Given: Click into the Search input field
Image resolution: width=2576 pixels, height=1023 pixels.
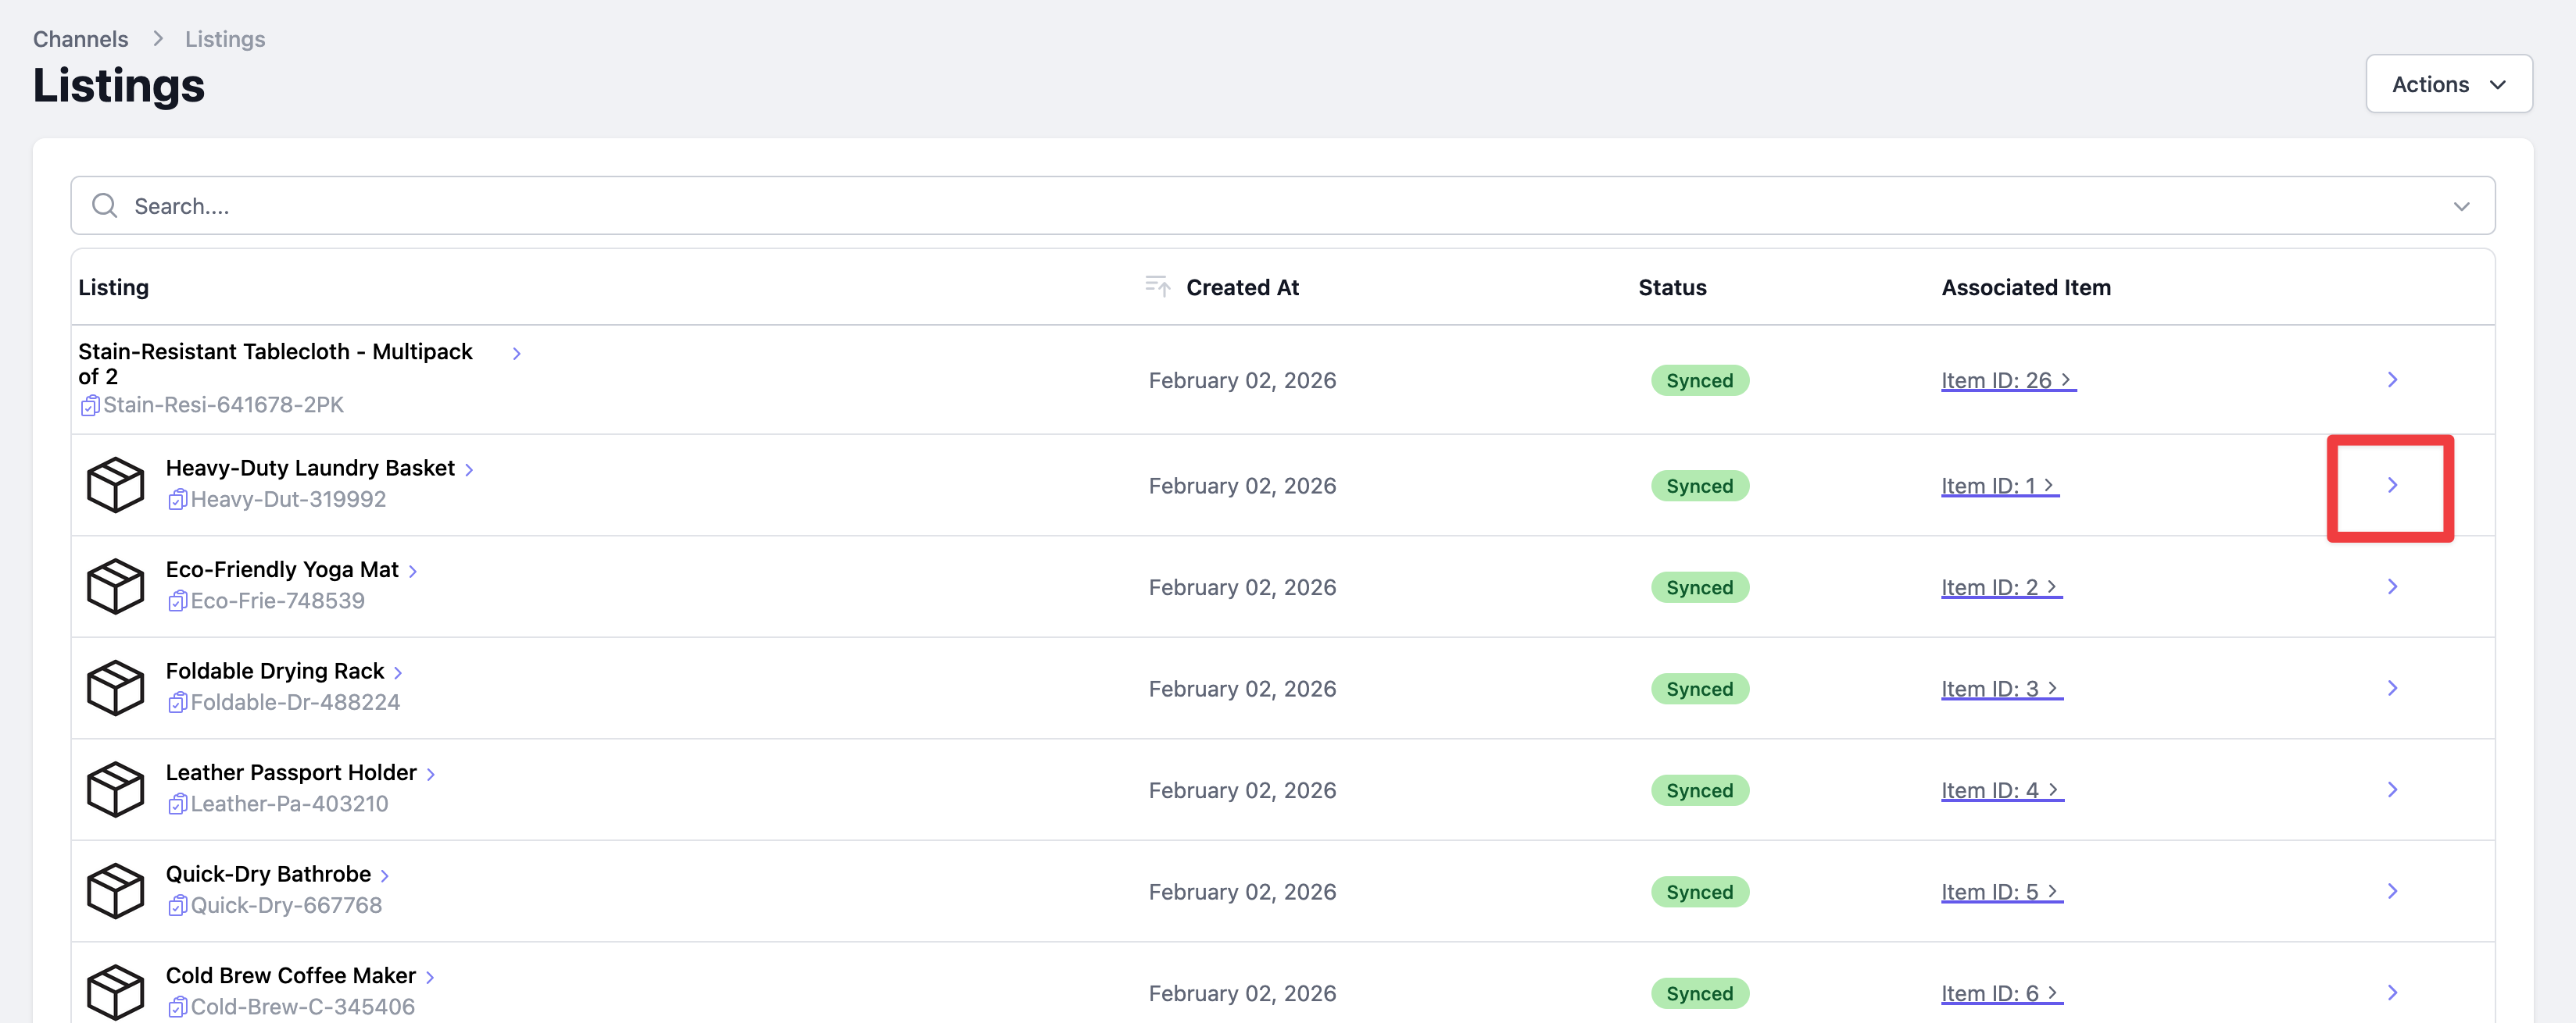Looking at the screenshot, I should (x=1200, y=206).
